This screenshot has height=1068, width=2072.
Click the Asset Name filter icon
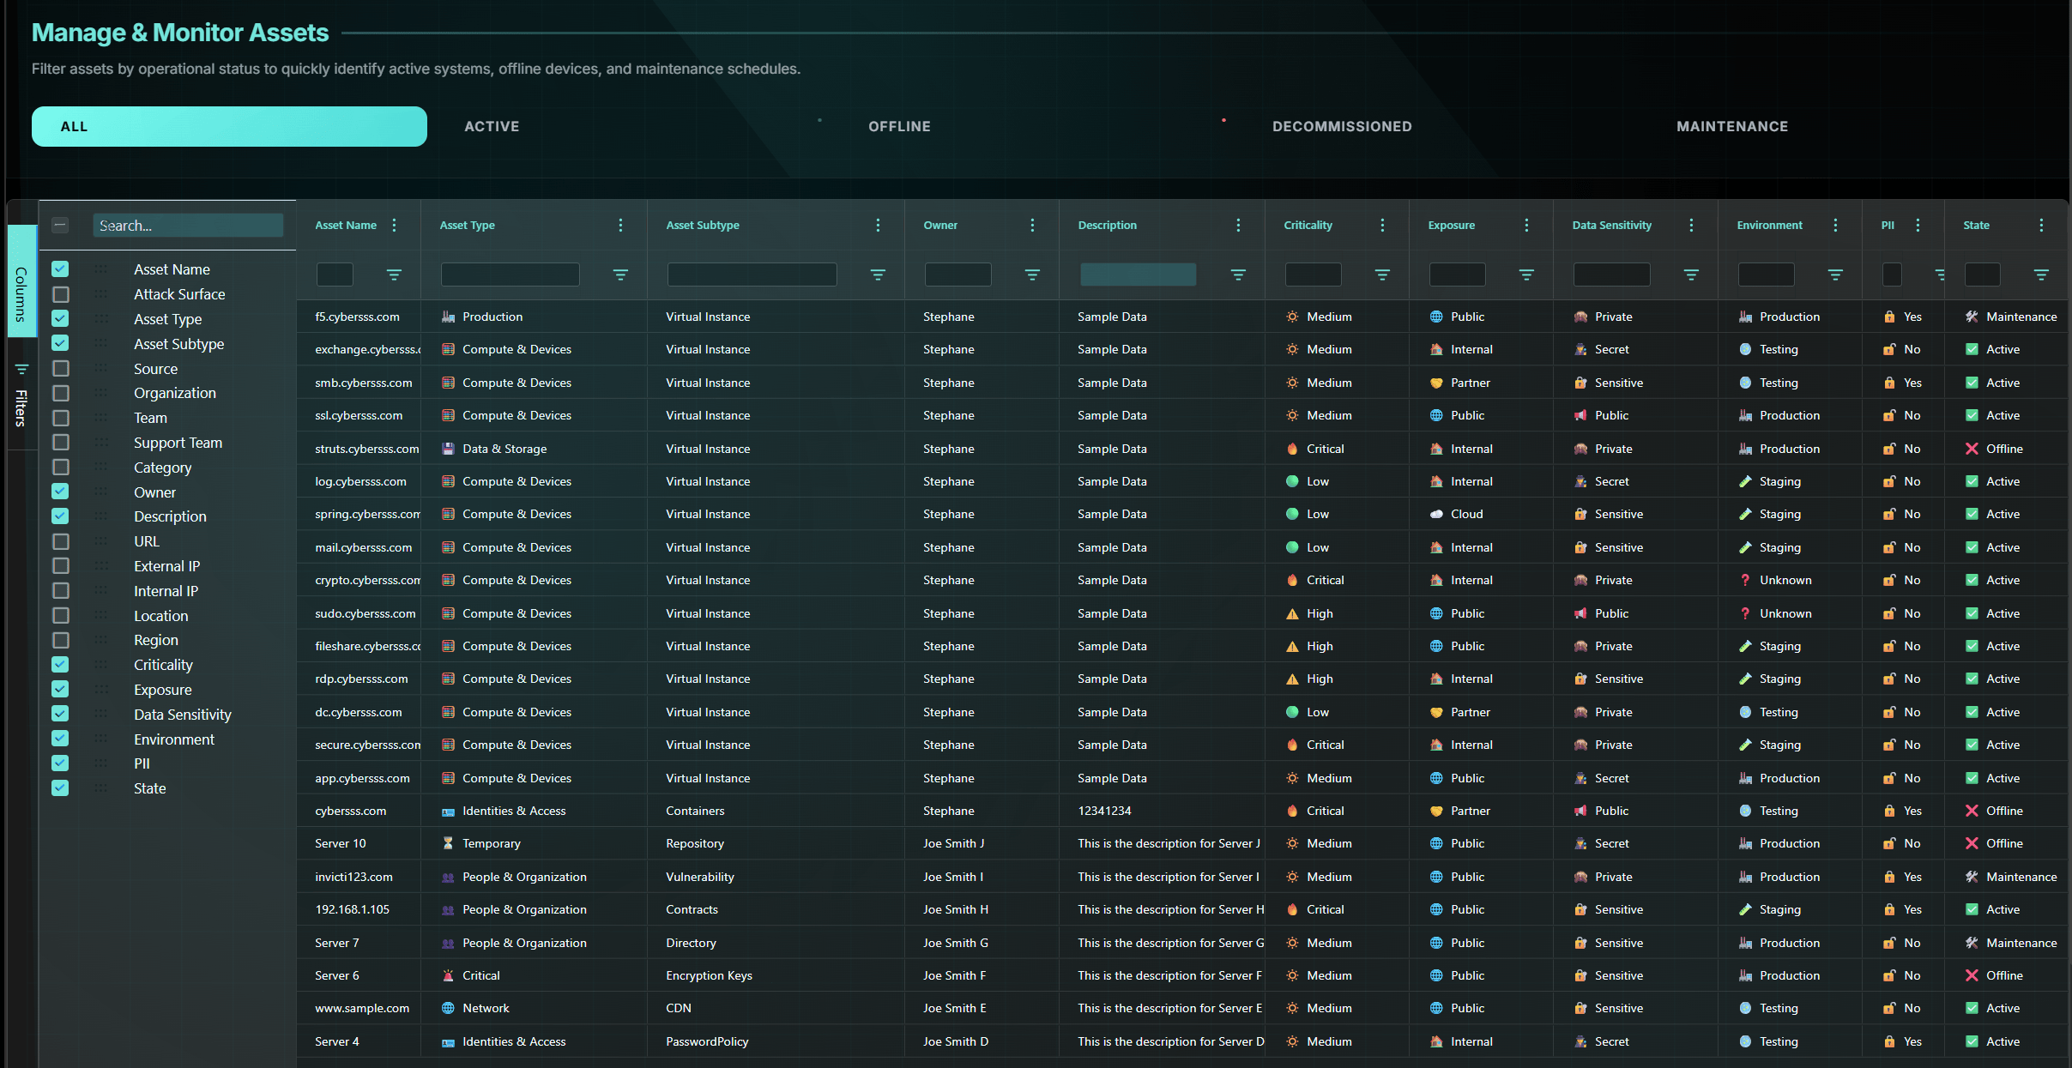(394, 275)
